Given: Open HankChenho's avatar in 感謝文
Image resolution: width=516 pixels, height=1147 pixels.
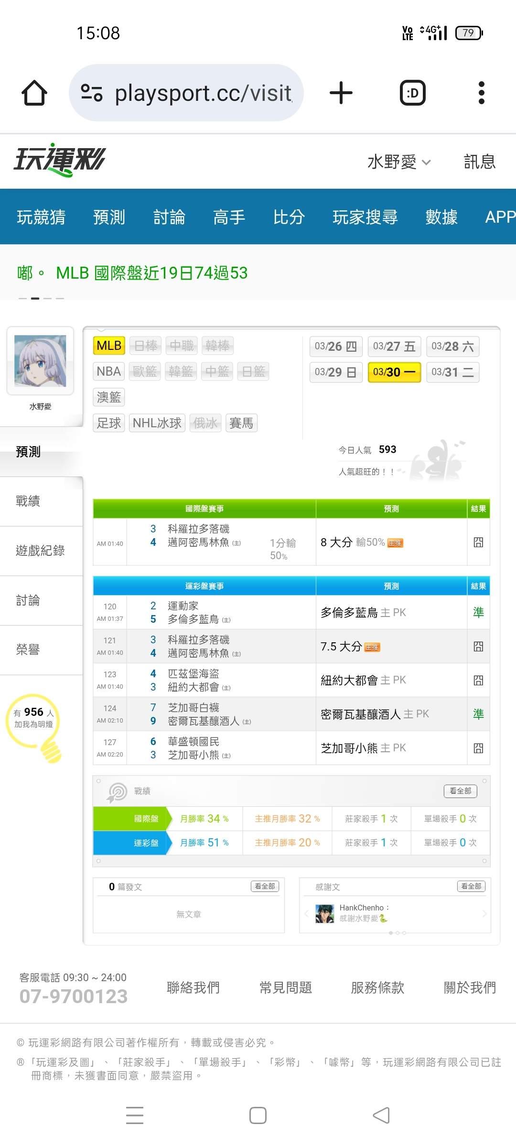Looking at the screenshot, I should 325,913.
